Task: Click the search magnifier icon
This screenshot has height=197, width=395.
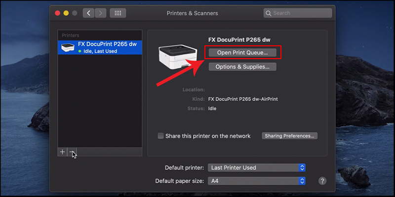Action: (269, 13)
